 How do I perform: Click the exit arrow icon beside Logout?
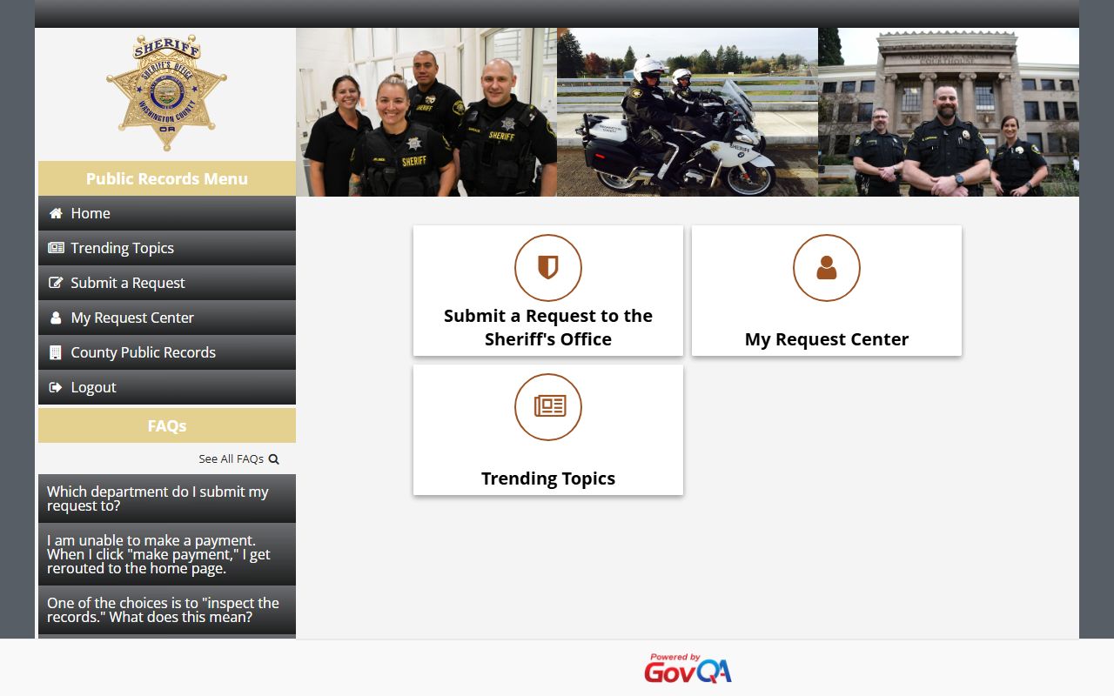56,387
